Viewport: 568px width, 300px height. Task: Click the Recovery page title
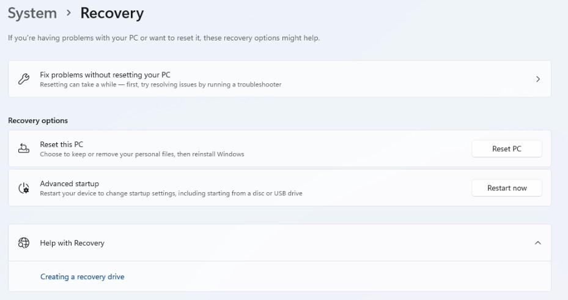[112, 13]
